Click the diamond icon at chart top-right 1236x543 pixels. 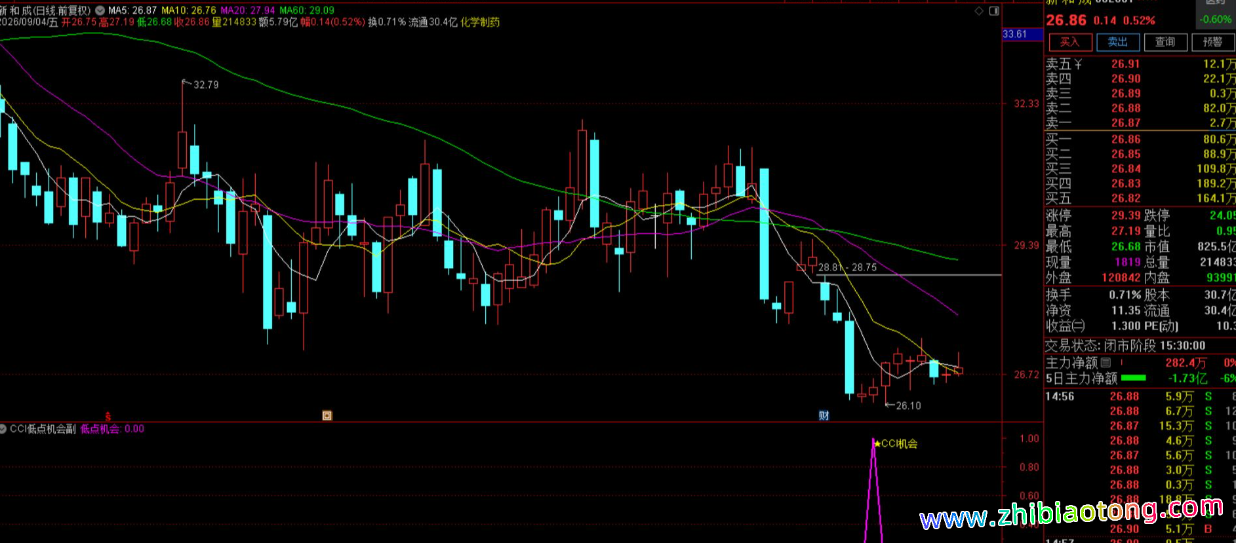pyautogui.click(x=979, y=10)
